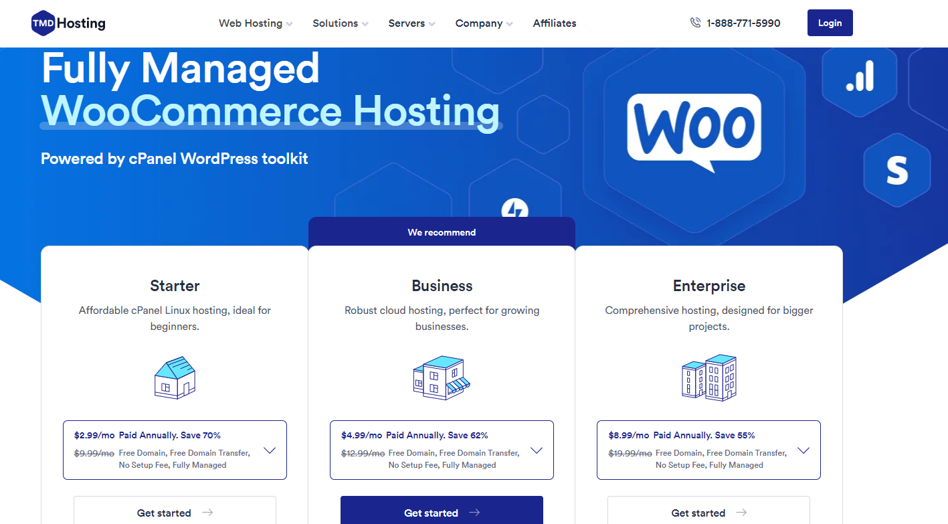Click the chevron next to Solutions
Viewport: 948px width, 524px height.
click(x=365, y=24)
